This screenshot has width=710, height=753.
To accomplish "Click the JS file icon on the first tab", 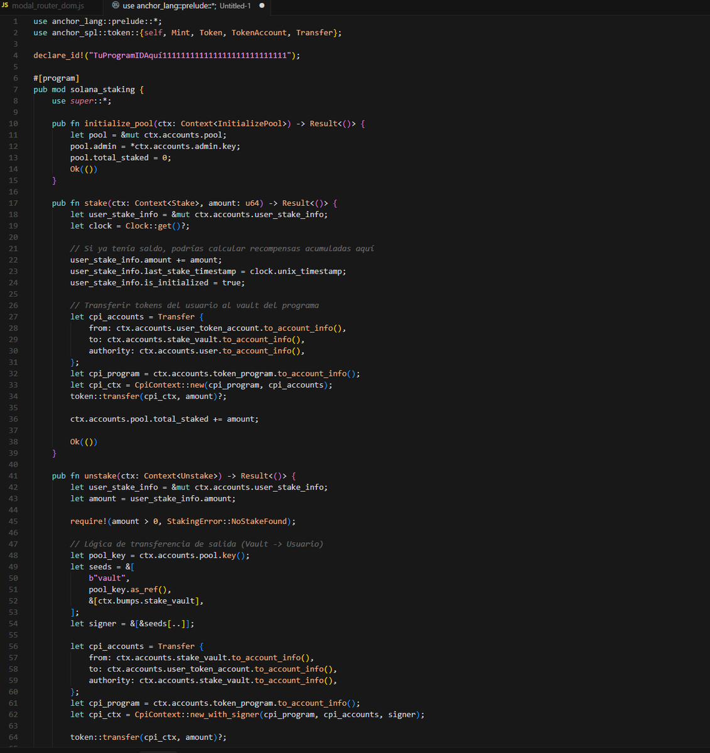I will point(5,6).
